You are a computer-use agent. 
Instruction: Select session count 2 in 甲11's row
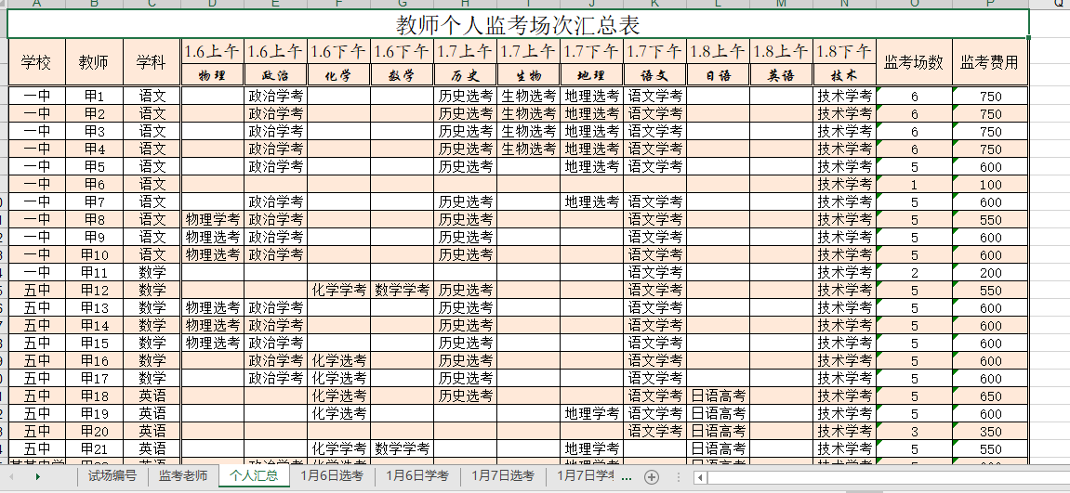pyautogui.click(x=914, y=273)
